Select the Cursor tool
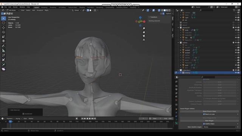 pos(3,23)
